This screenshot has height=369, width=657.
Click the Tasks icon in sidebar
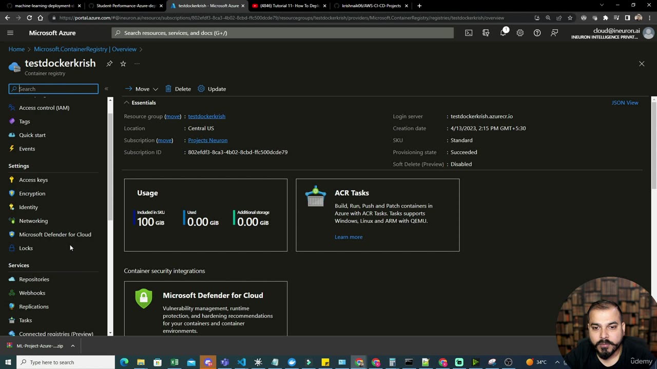[x=12, y=320]
